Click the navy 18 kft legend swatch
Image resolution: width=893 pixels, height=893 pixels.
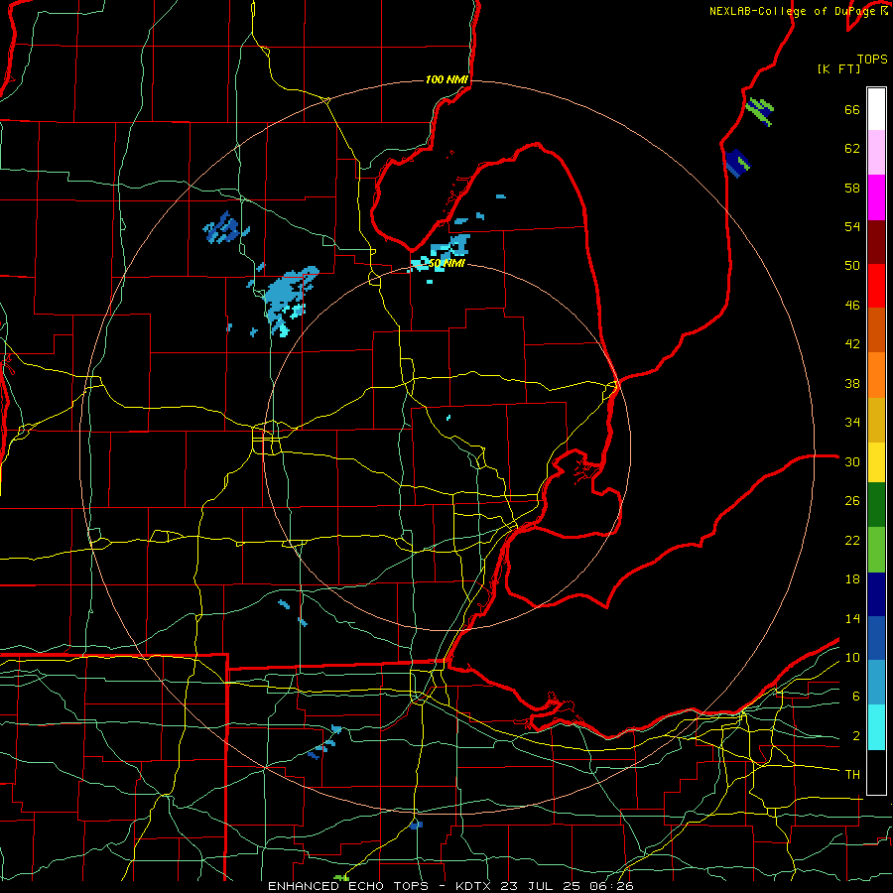click(876, 594)
